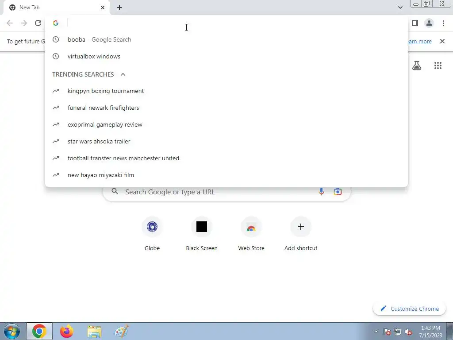Choose 'exoprimal gameplay review' suggestion

pos(226,124)
